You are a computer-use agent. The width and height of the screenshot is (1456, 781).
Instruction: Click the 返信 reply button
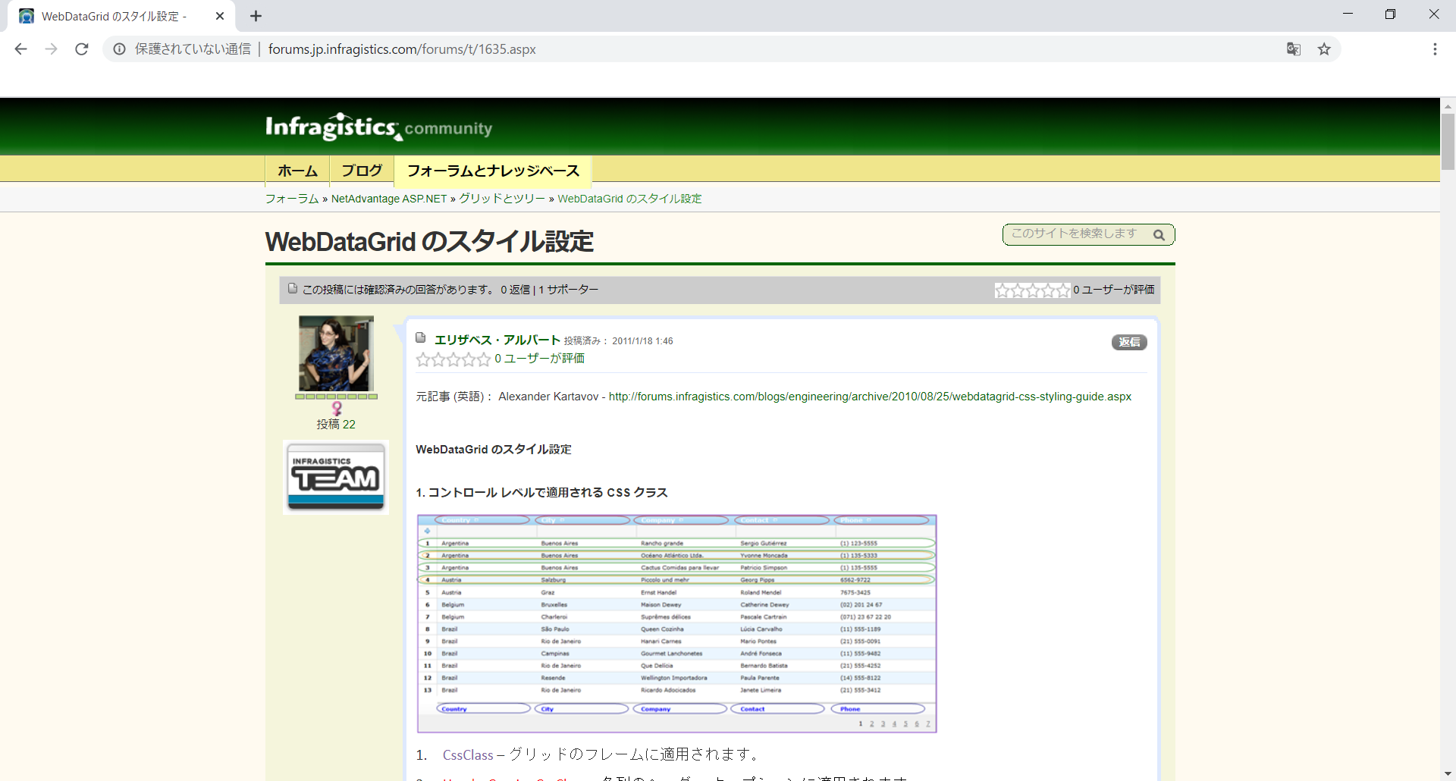(x=1129, y=342)
